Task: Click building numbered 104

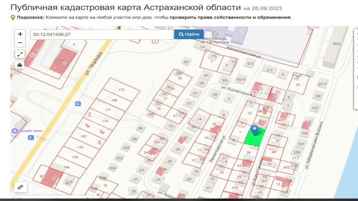Action: (x=112, y=168)
